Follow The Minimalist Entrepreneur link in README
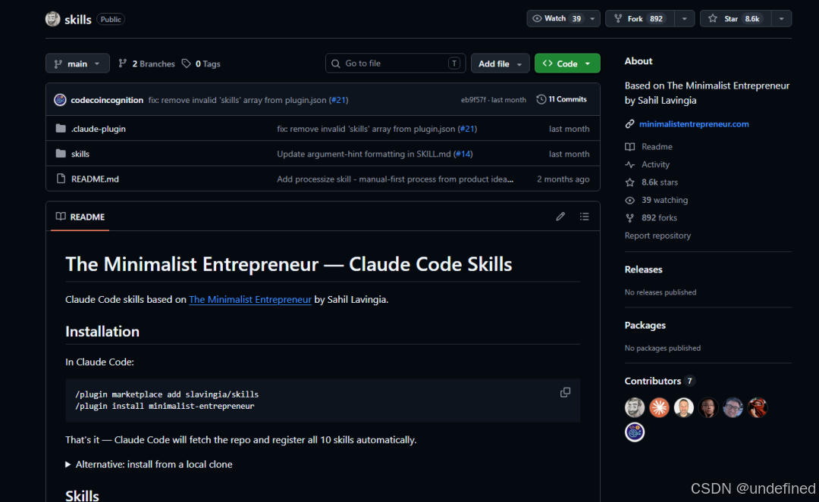The image size is (819, 502). [250, 299]
